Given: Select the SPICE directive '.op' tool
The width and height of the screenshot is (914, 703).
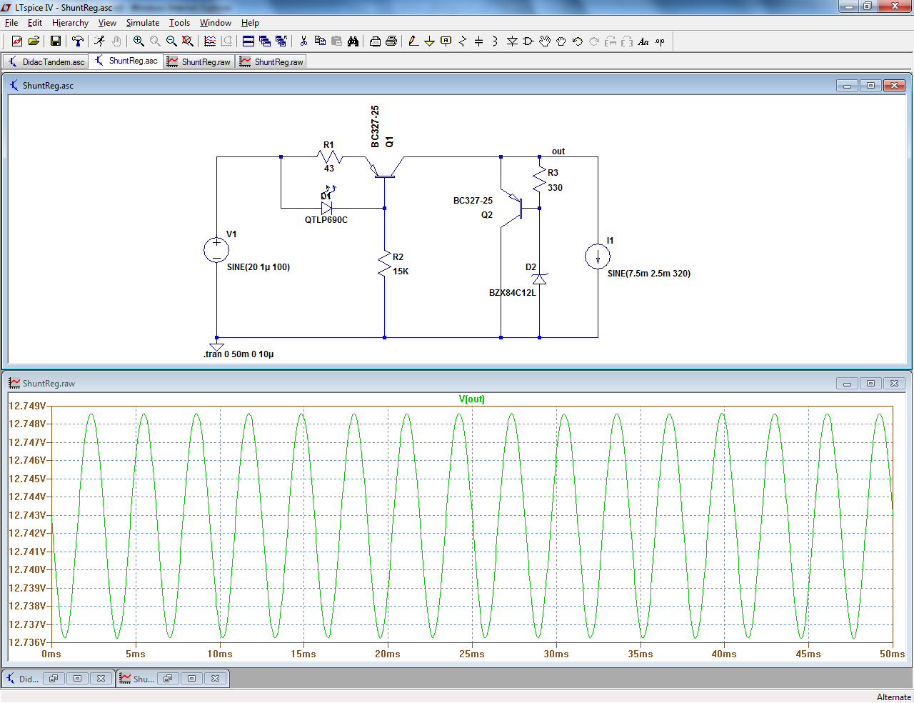Looking at the screenshot, I should (x=660, y=41).
